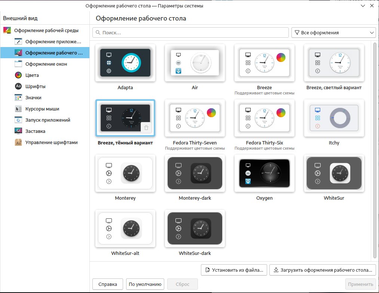379x293 pixels.
Task: Click the Заставка splash screen icon
Action: [x=18, y=131]
